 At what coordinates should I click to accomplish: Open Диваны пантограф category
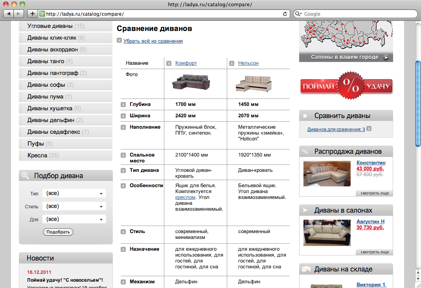click(x=66, y=73)
